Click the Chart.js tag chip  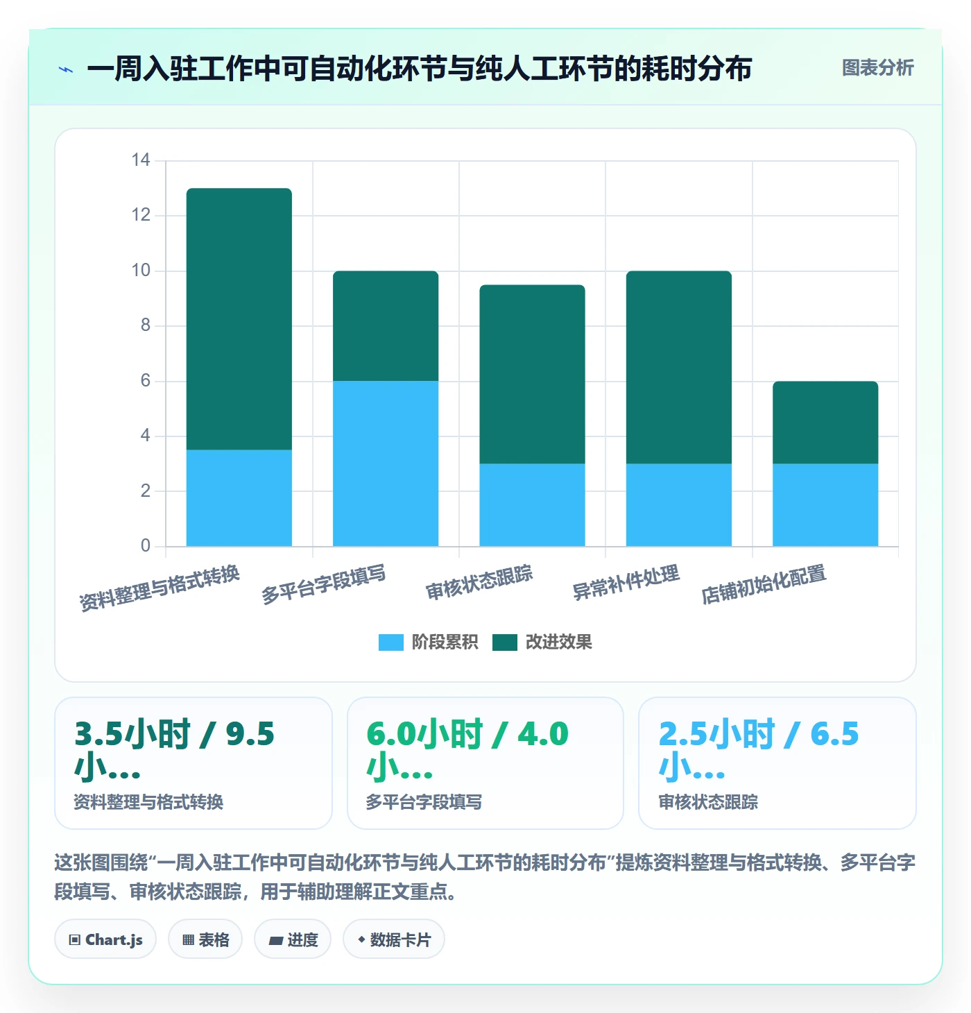(105, 939)
